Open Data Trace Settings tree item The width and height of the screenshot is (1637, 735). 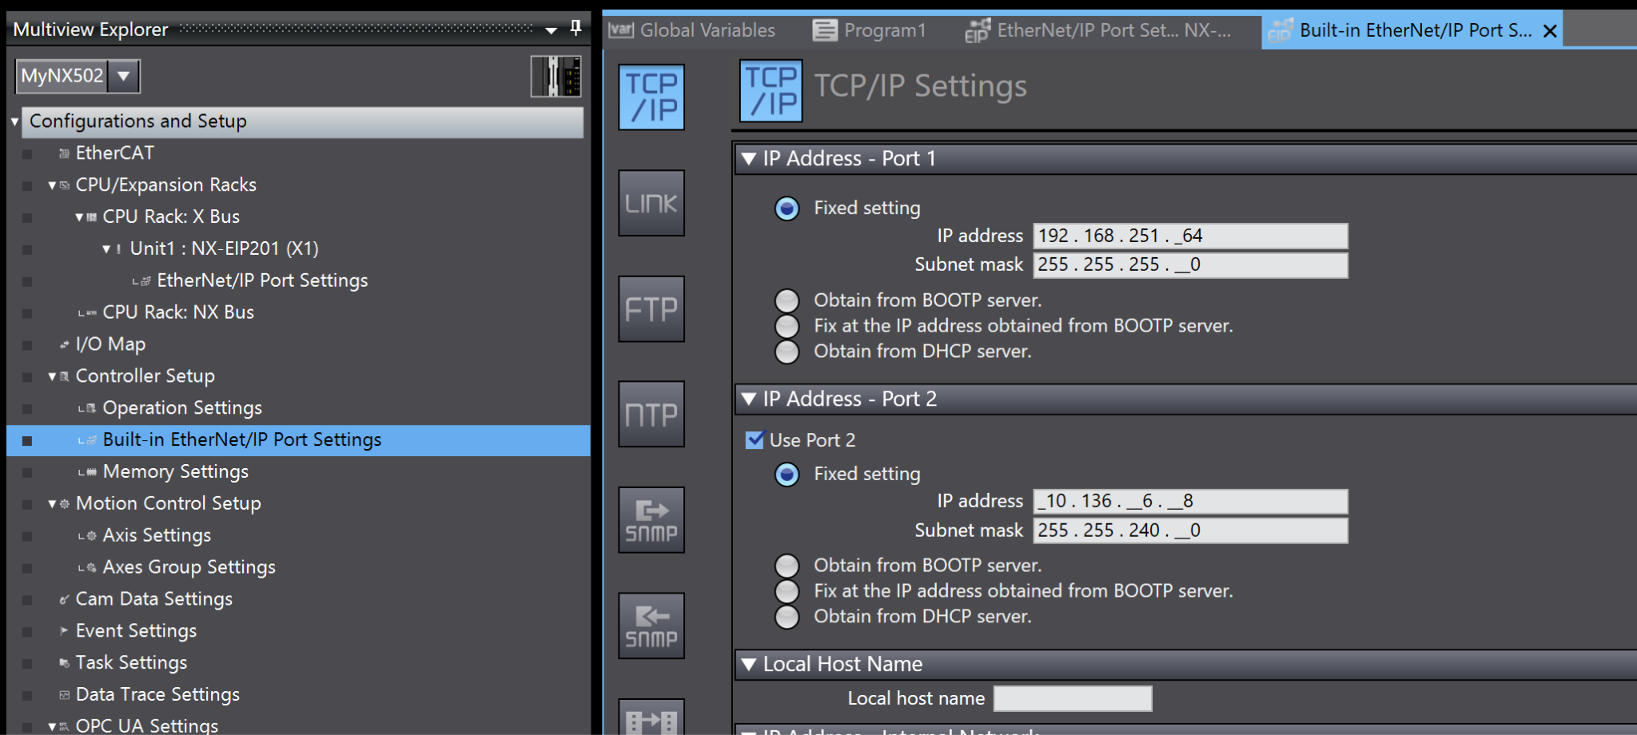tap(157, 695)
